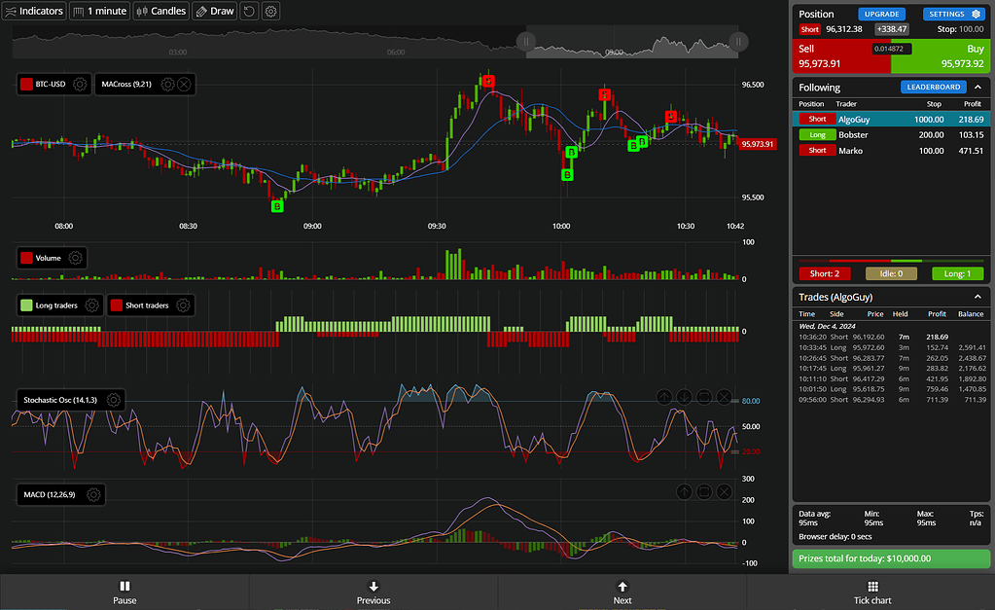Open the Candles chart type menu
Viewport: 995px width, 610px height.
tap(160, 11)
